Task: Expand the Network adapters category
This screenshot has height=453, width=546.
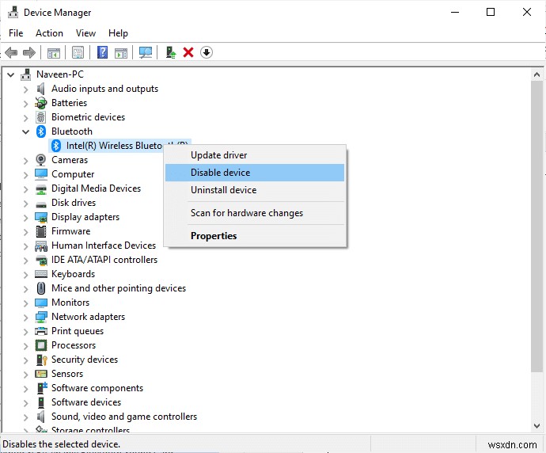Action: coord(26,317)
